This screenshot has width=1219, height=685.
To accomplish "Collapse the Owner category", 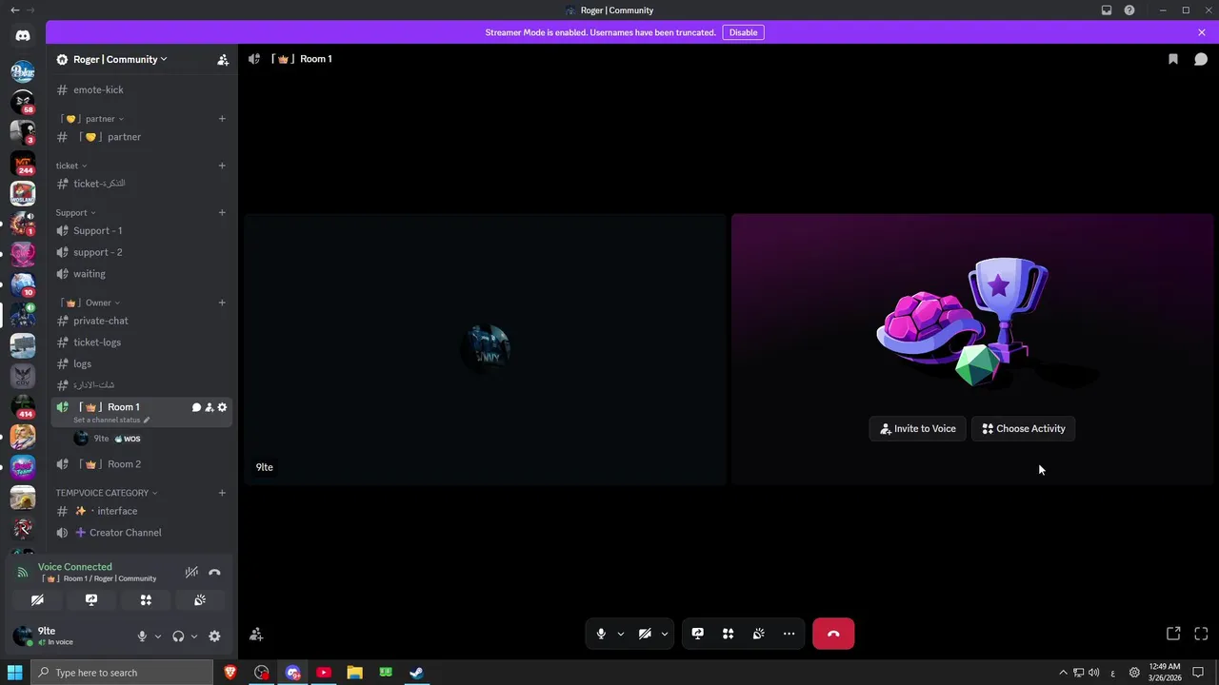I will pyautogui.click(x=92, y=303).
